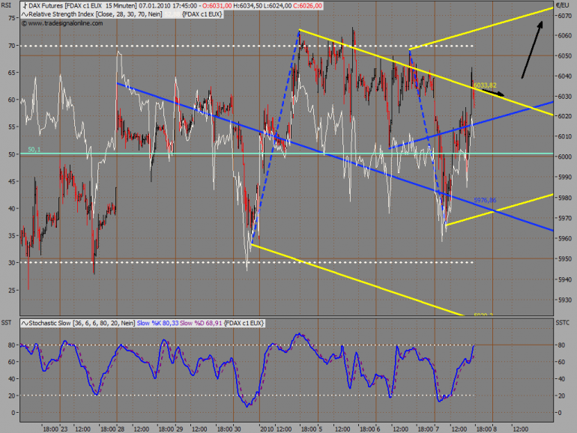Click the 20 value on right Stochastic axis
The width and height of the screenshot is (577, 433).
coord(562,396)
